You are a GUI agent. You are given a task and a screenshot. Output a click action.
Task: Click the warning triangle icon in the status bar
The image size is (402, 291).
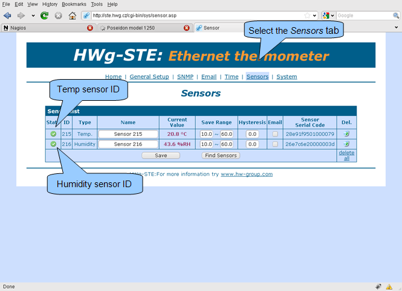pyautogui.click(x=389, y=287)
